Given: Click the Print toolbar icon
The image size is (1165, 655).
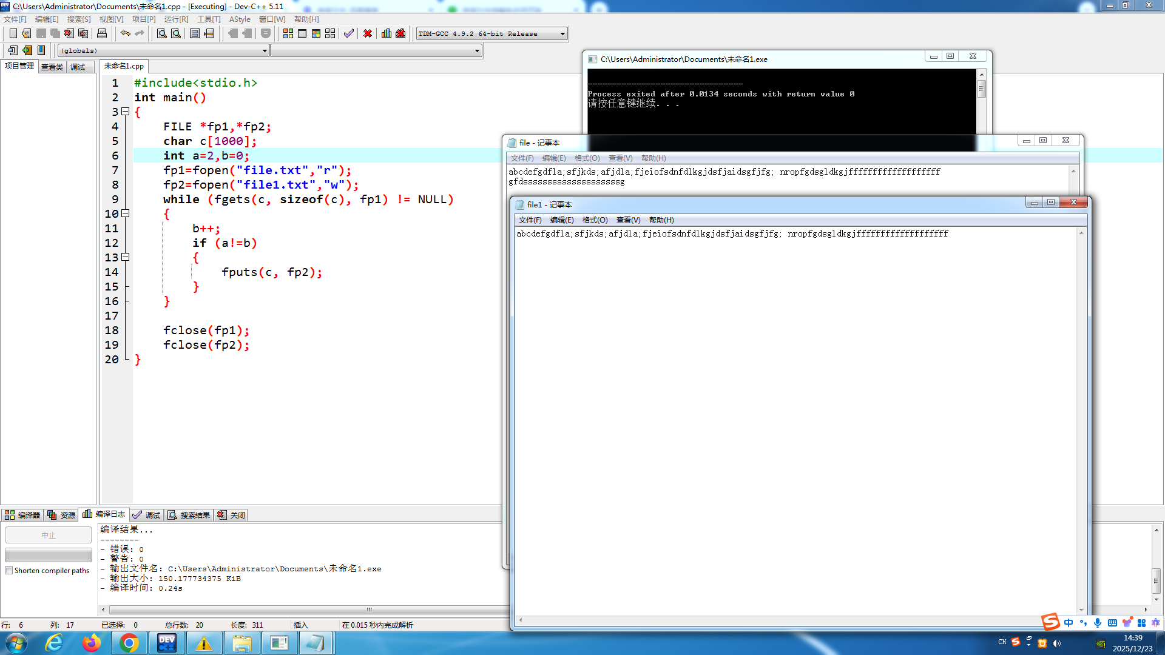Looking at the screenshot, I should coord(102,33).
